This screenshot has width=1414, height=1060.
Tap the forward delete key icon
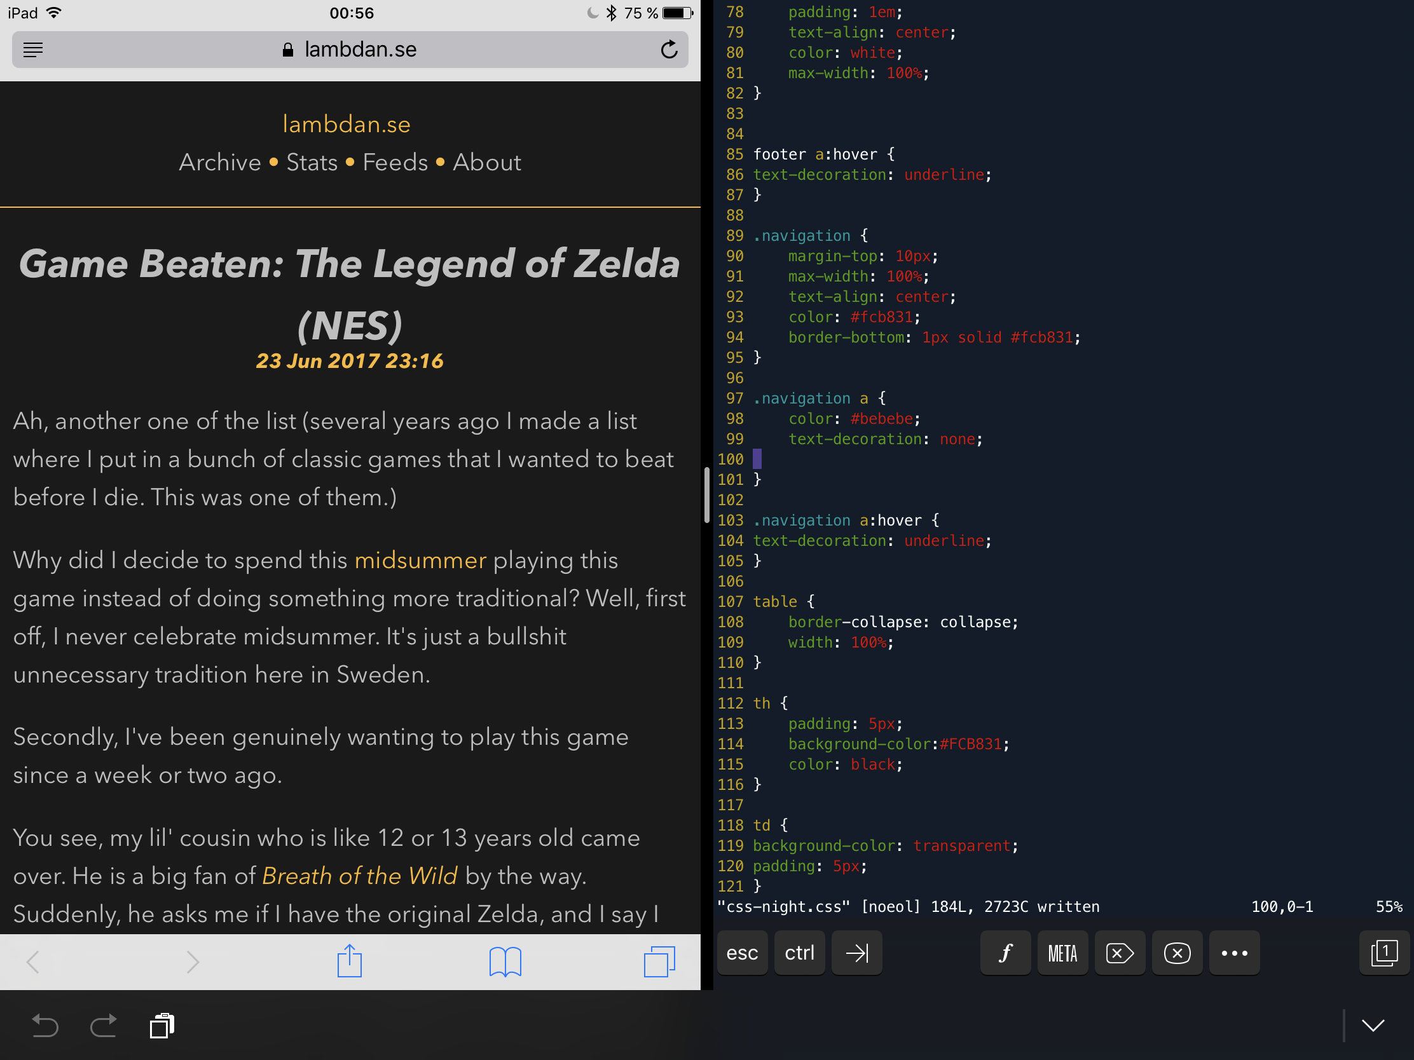point(1120,953)
